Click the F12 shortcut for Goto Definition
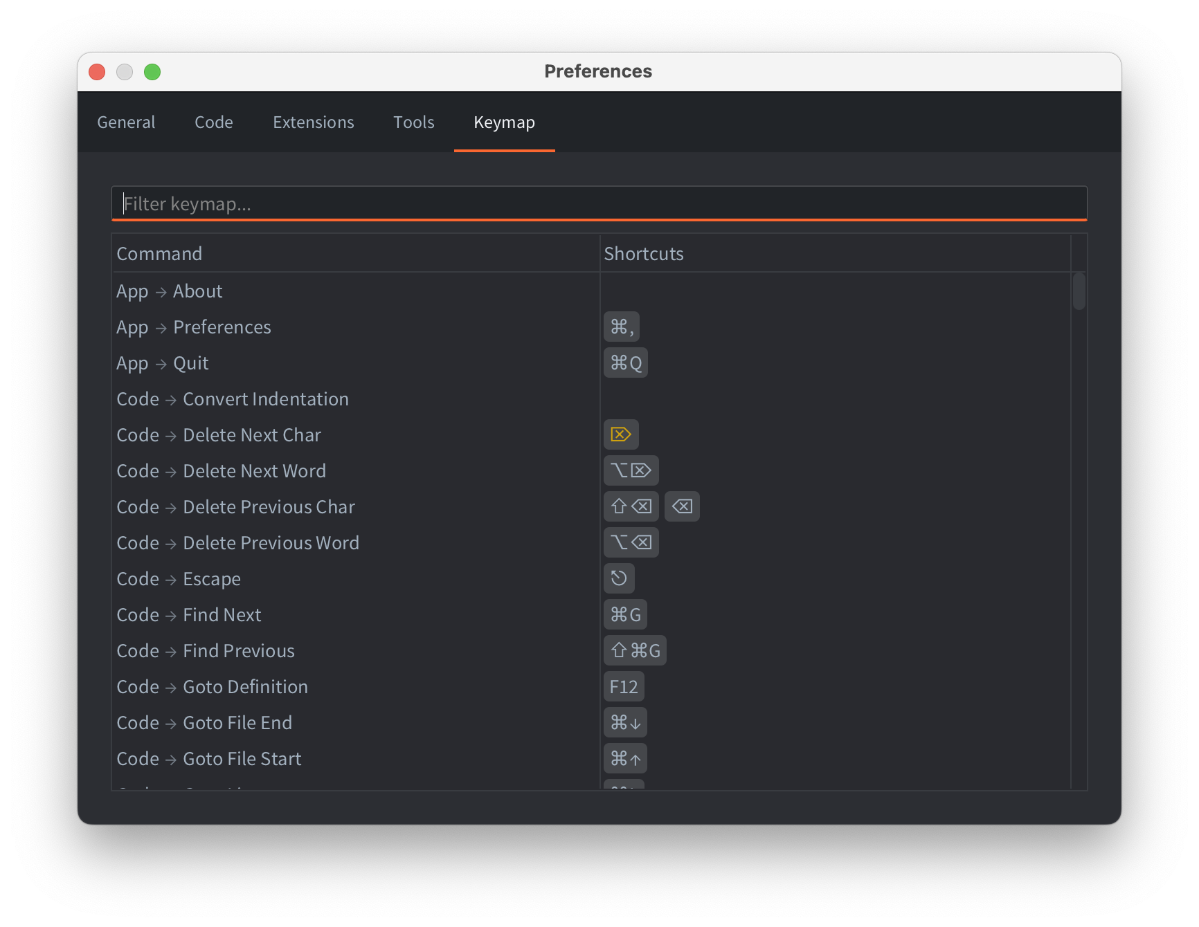The width and height of the screenshot is (1199, 927). coord(624,686)
